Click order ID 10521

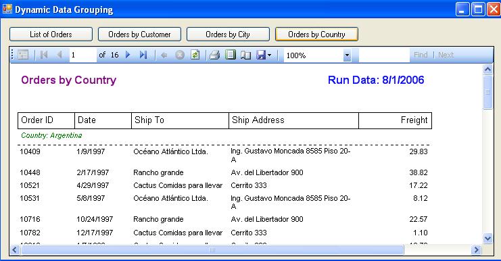tap(29, 185)
